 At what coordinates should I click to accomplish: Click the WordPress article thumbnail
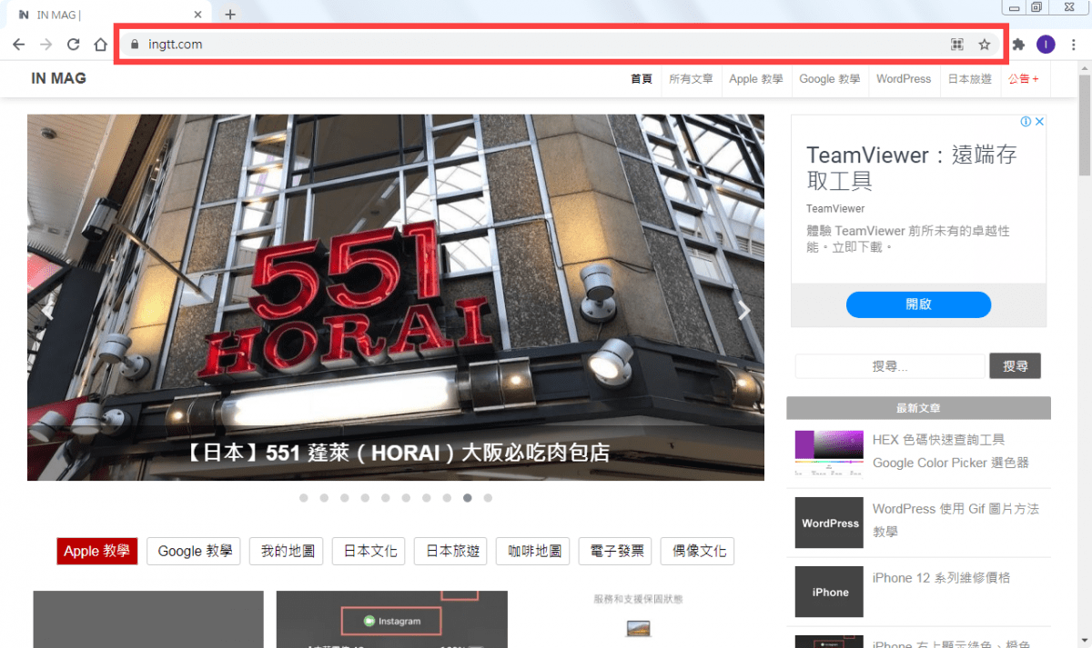(829, 523)
